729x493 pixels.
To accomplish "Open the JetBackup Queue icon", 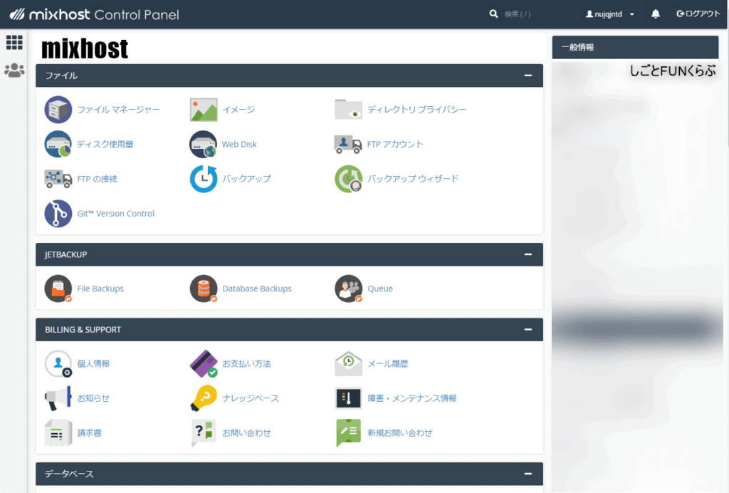I will pyautogui.click(x=348, y=289).
